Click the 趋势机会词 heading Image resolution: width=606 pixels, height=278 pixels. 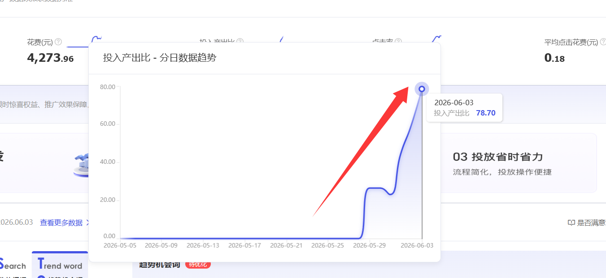pyautogui.click(x=160, y=264)
